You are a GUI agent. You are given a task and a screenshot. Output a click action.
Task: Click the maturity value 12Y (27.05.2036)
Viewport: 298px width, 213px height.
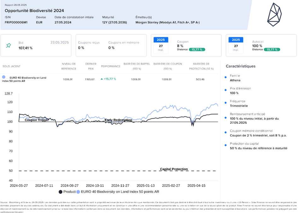pyautogui.click(x=114, y=22)
